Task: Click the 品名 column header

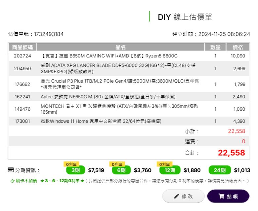Action: pyautogui.click(x=120, y=47)
